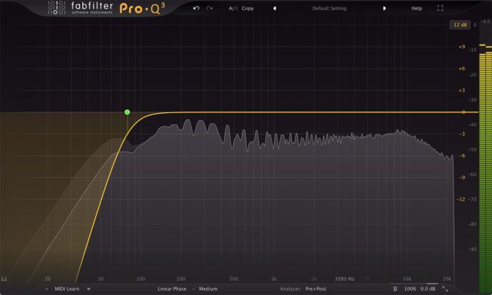Open the Default Setting preset menu
The image size is (492, 295).
pos(329,8)
